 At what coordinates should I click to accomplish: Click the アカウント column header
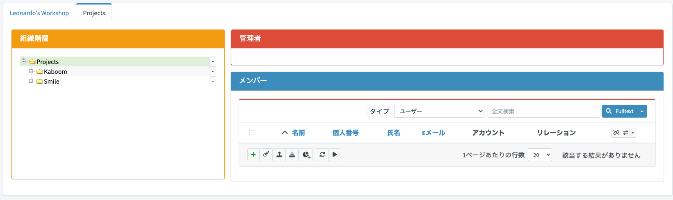[488, 133]
